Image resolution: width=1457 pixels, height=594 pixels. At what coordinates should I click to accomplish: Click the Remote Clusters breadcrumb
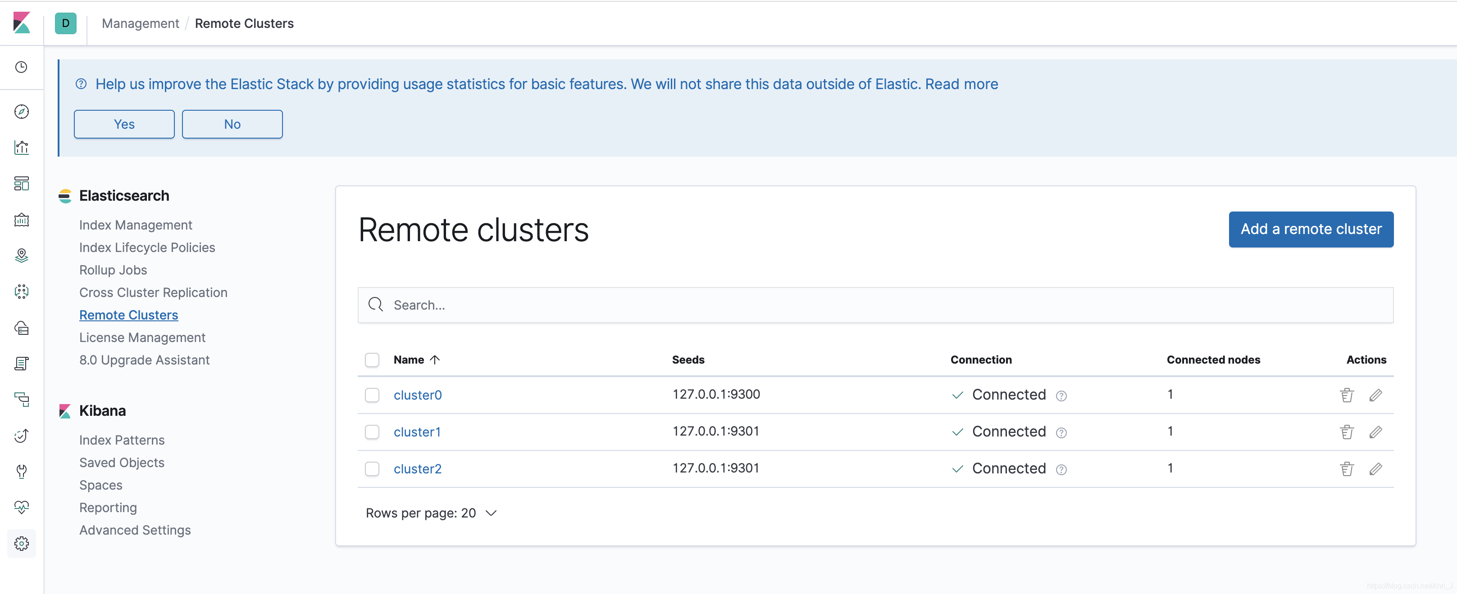point(244,24)
